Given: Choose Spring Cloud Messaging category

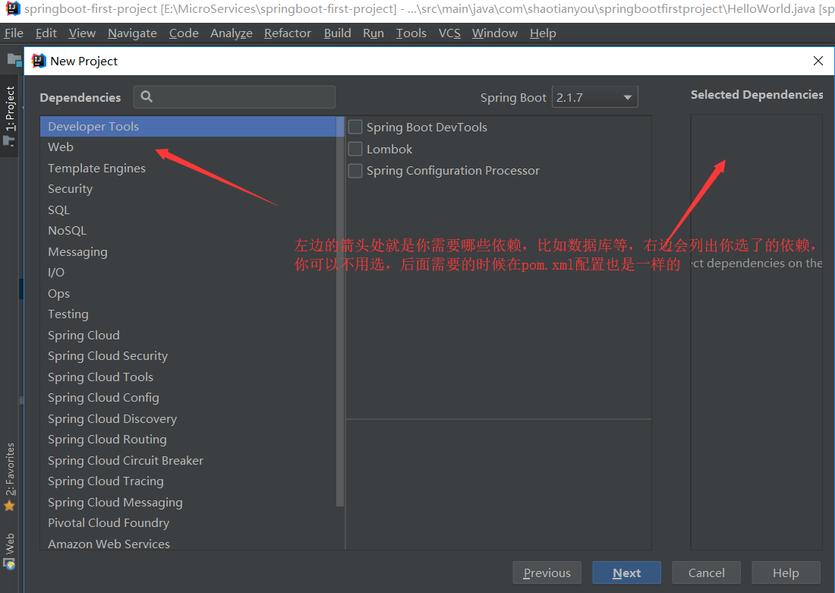Looking at the screenshot, I should (x=188, y=502).
